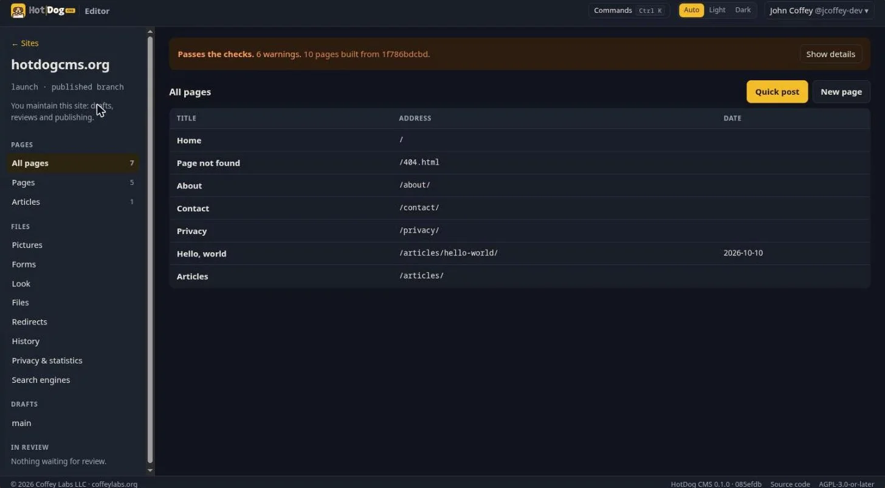Open the Pages sidebar item
Image resolution: width=885 pixels, height=488 pixels.
point(72,182)
